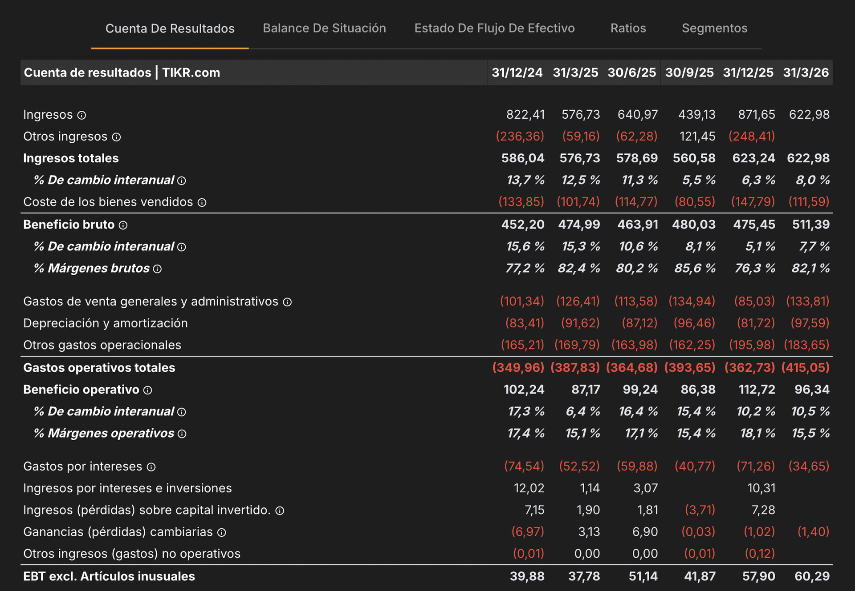
Task: Open info icon beside Beneficio operativo
Action: pos(147,390)
